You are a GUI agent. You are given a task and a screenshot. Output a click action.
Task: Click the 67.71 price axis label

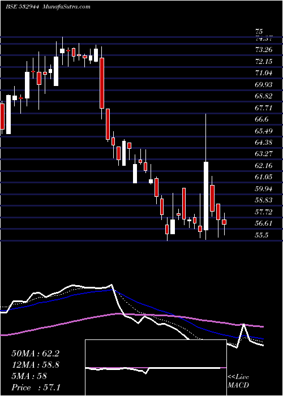point(264,108)
